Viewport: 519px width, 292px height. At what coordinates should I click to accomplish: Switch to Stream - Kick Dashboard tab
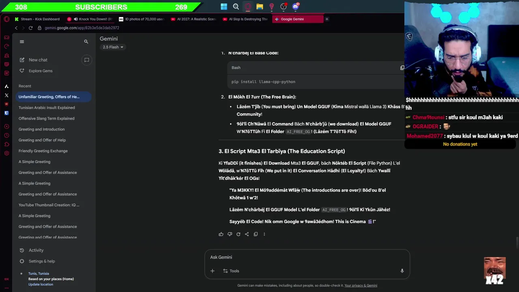[37, 19]
